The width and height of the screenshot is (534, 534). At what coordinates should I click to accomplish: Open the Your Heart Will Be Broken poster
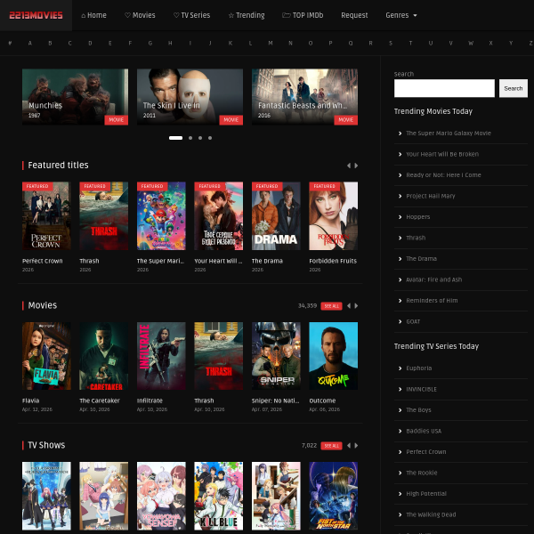click(x=219, y=216)
